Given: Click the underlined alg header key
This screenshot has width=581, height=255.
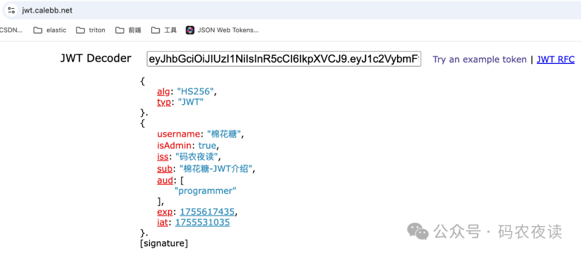Looking at the screenshot, I should 163,92.
